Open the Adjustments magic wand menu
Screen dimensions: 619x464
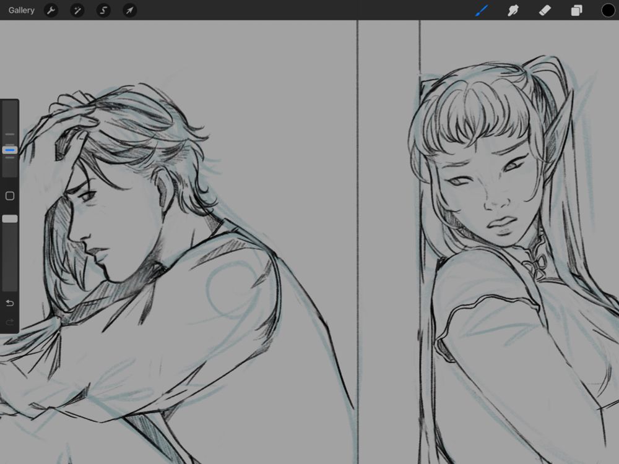(x=77, y=10)
